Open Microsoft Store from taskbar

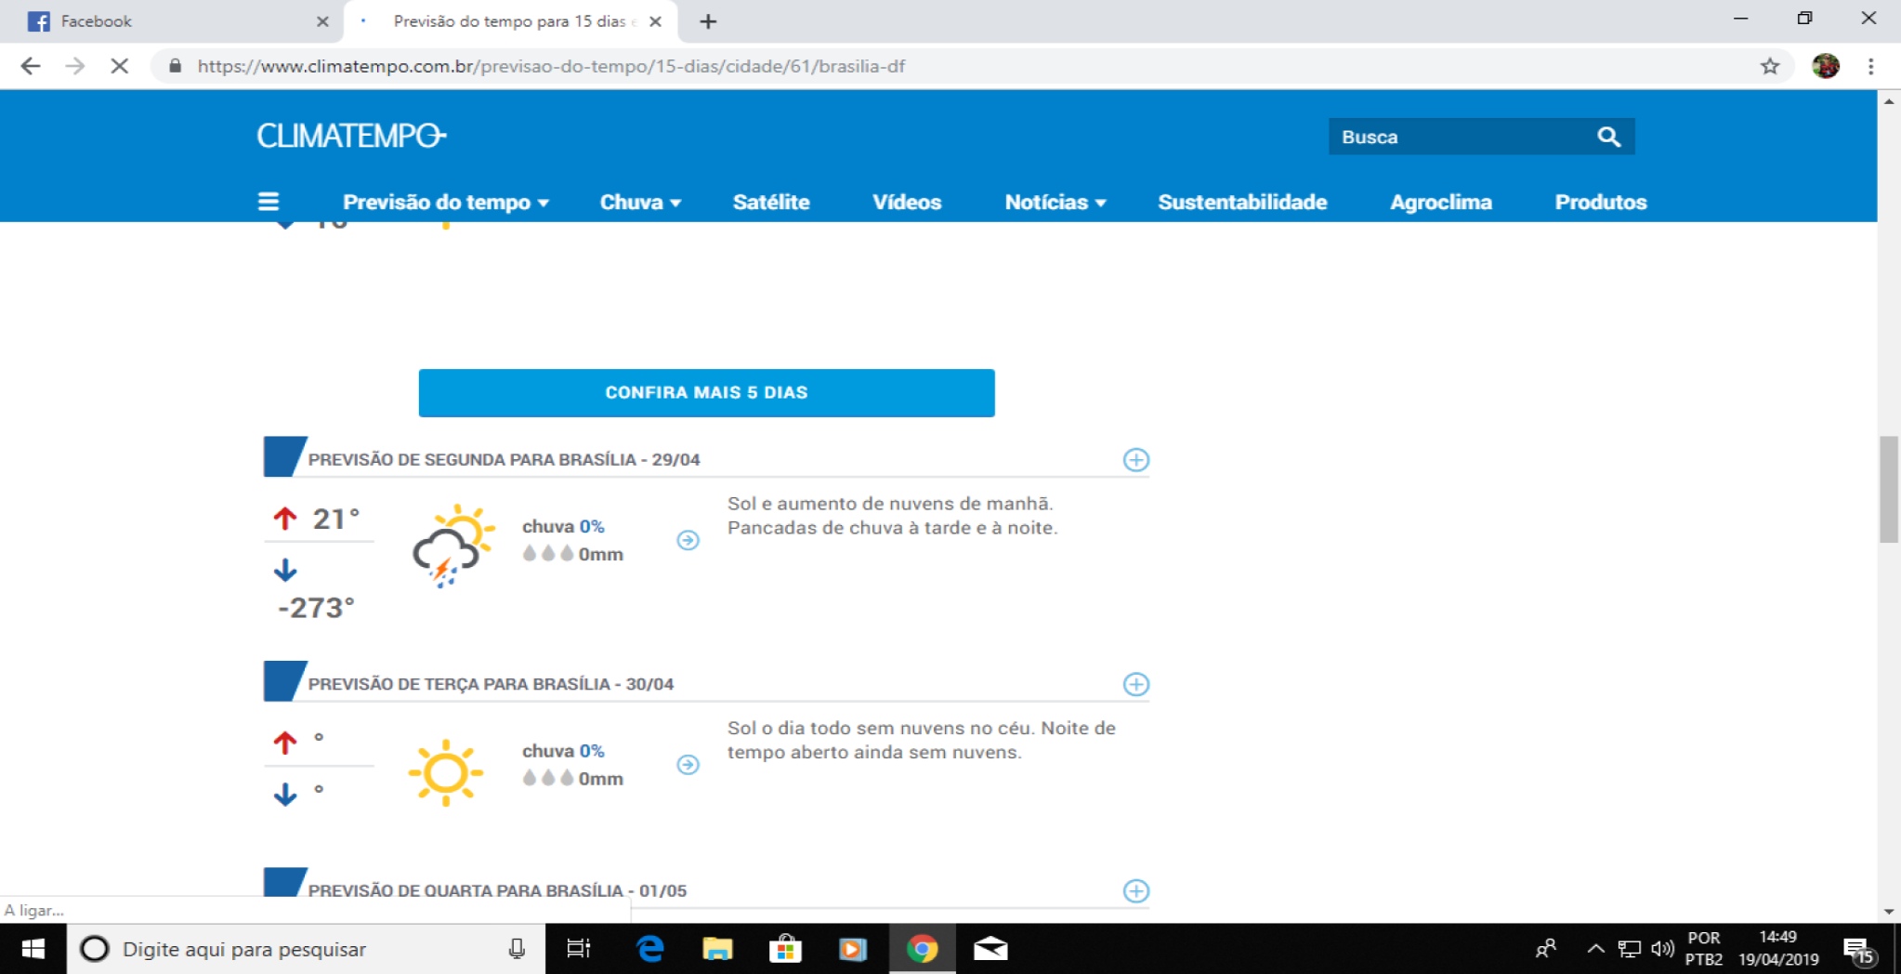pos(785,949)
